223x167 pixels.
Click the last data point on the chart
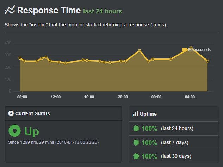(x=207, y=61)
